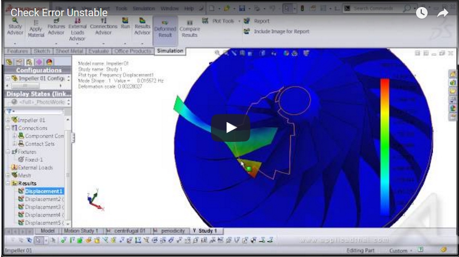The height and width of the screenshot is (257, 459).
Task: Expand the Study Advisor dropdown arrow
Action: click(x=15, y=44)
